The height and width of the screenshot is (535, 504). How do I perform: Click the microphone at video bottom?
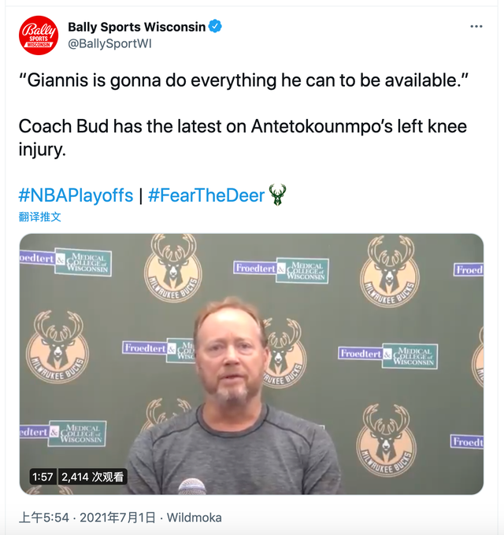click(191, 485)
